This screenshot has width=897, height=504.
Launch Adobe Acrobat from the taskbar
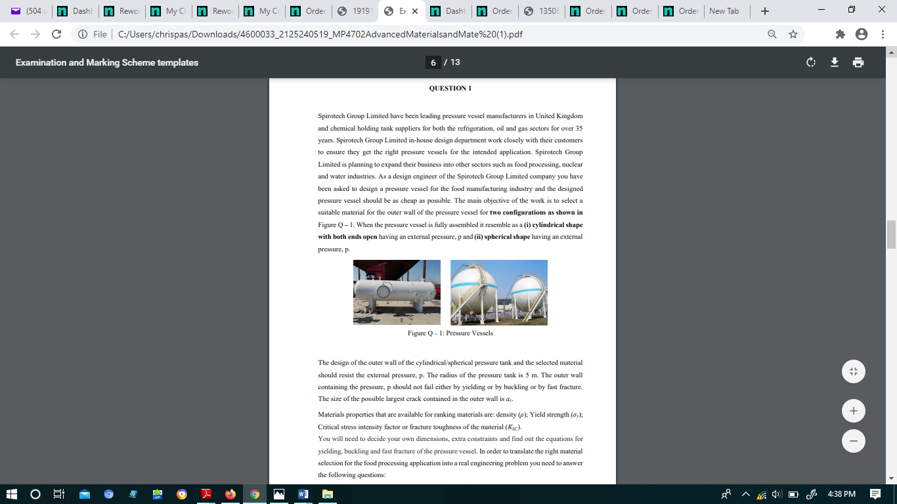click(x=206, y=494)
